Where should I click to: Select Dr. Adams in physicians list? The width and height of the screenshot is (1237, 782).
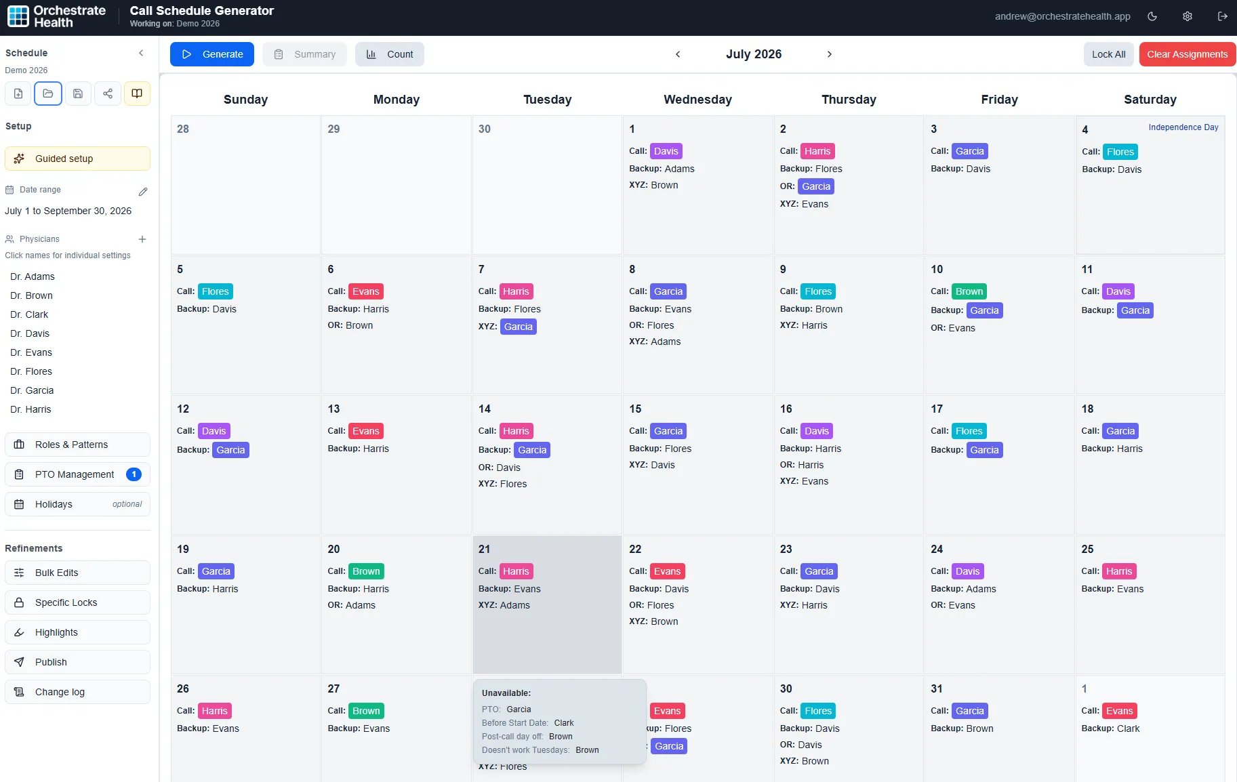pyautogui.click(x=33, y=276)
